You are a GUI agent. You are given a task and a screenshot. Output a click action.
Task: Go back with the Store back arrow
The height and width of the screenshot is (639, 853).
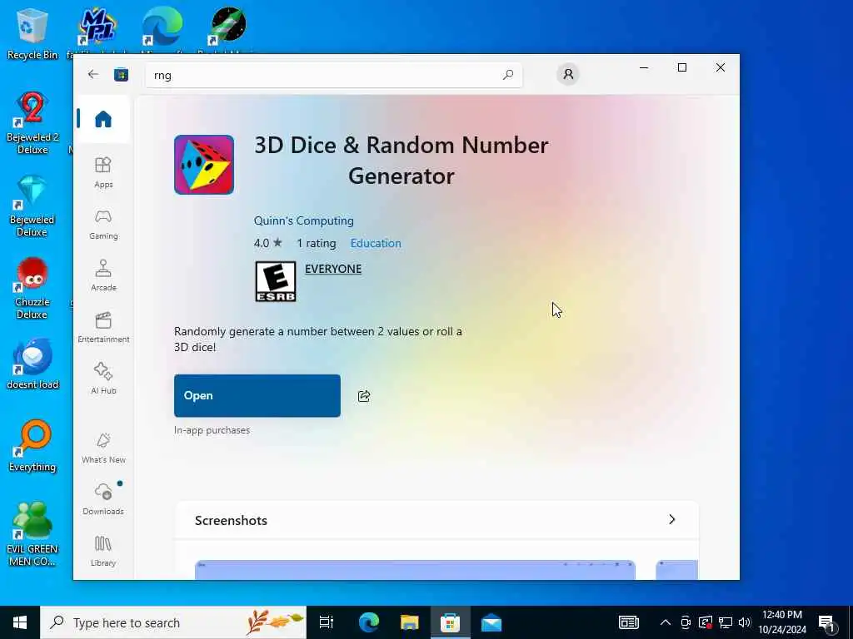[x=93, y=74]
